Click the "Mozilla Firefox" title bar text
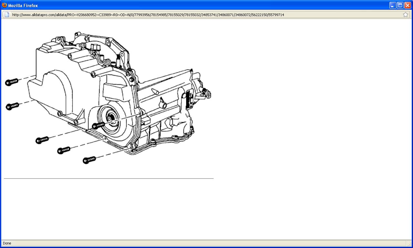Screen dimensions: 413x248 click(23, 5)
